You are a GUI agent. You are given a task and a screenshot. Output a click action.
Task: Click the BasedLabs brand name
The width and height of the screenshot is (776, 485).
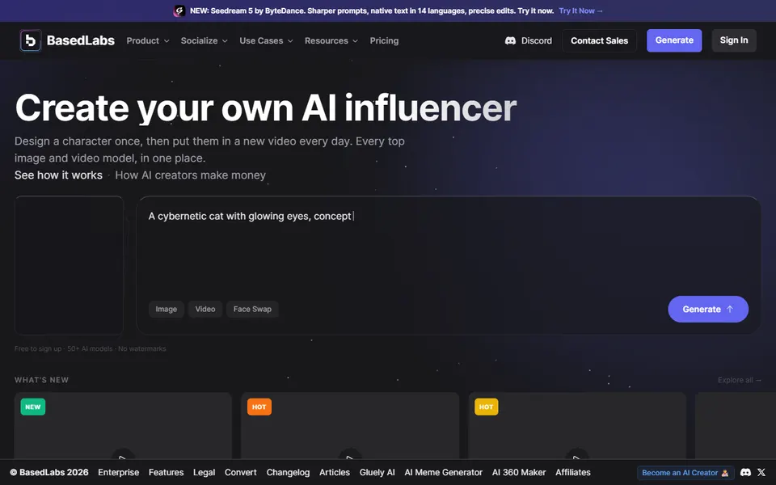pyautogui.click(x=81, y=40)
